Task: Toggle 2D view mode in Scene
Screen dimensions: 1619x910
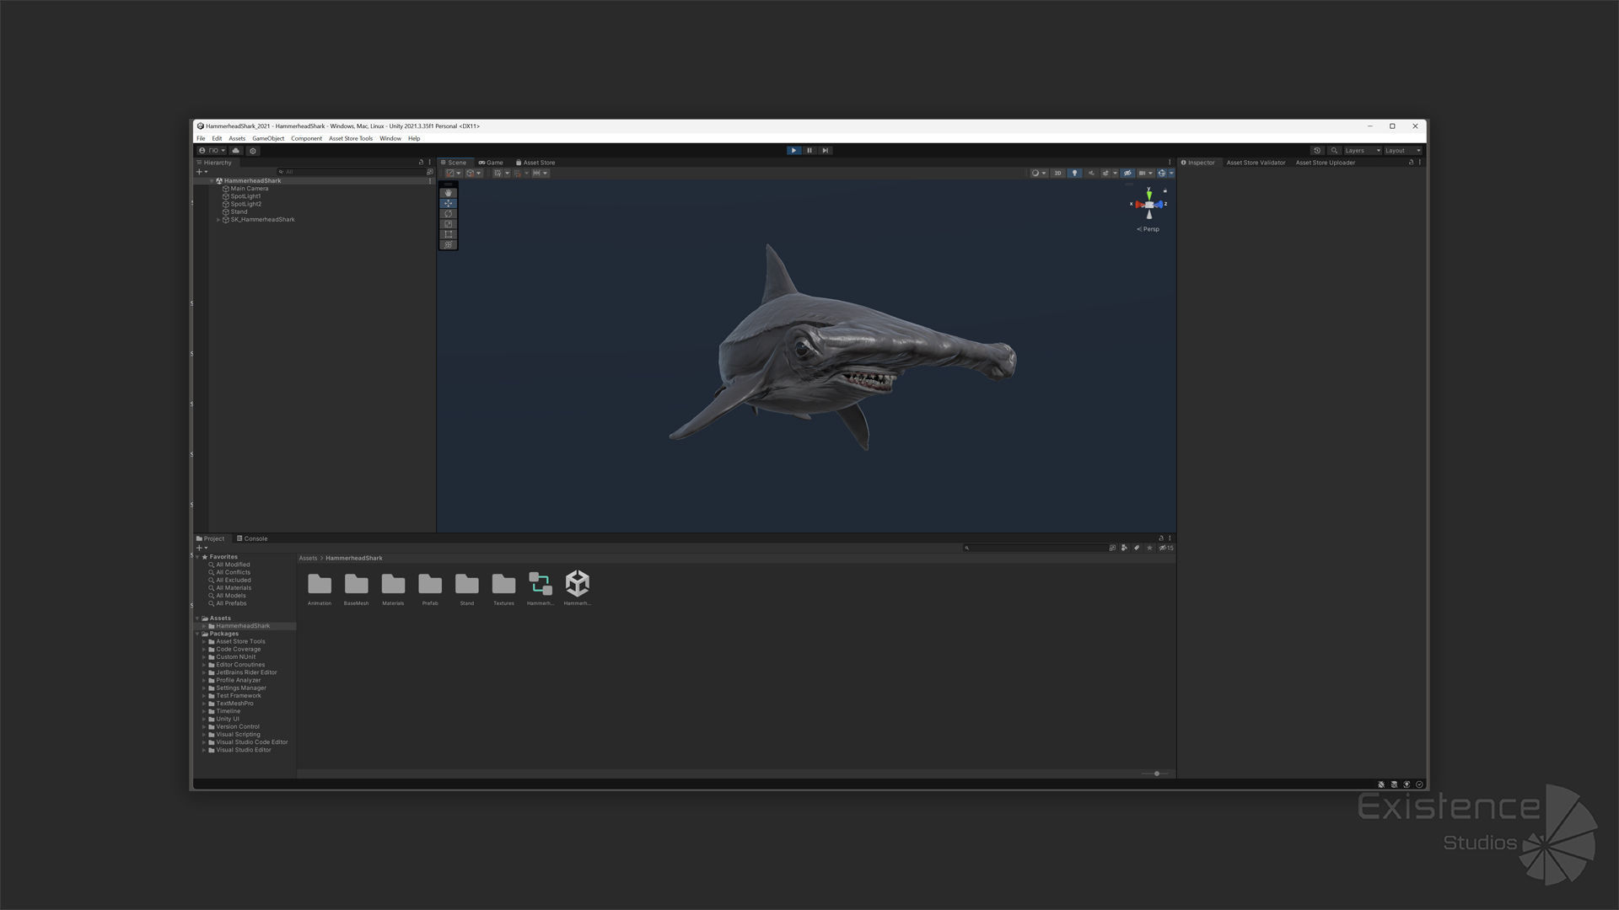Action: point(1057,174)
